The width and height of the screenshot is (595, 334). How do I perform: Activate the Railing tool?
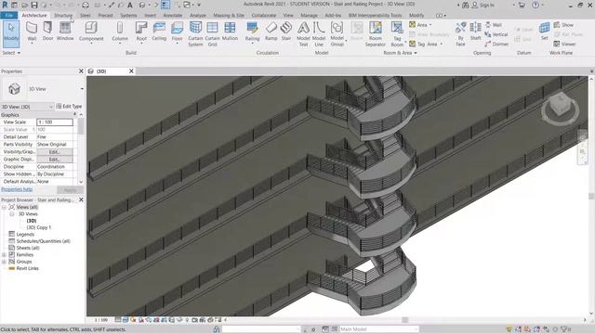click(252, 32)
